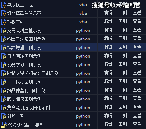
Task: Click the vba type cell for 期权CTA
Action: [x=83, y=22]
